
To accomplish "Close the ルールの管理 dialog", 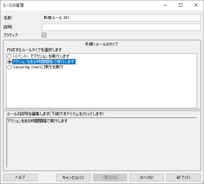I will tap(196, 5).
